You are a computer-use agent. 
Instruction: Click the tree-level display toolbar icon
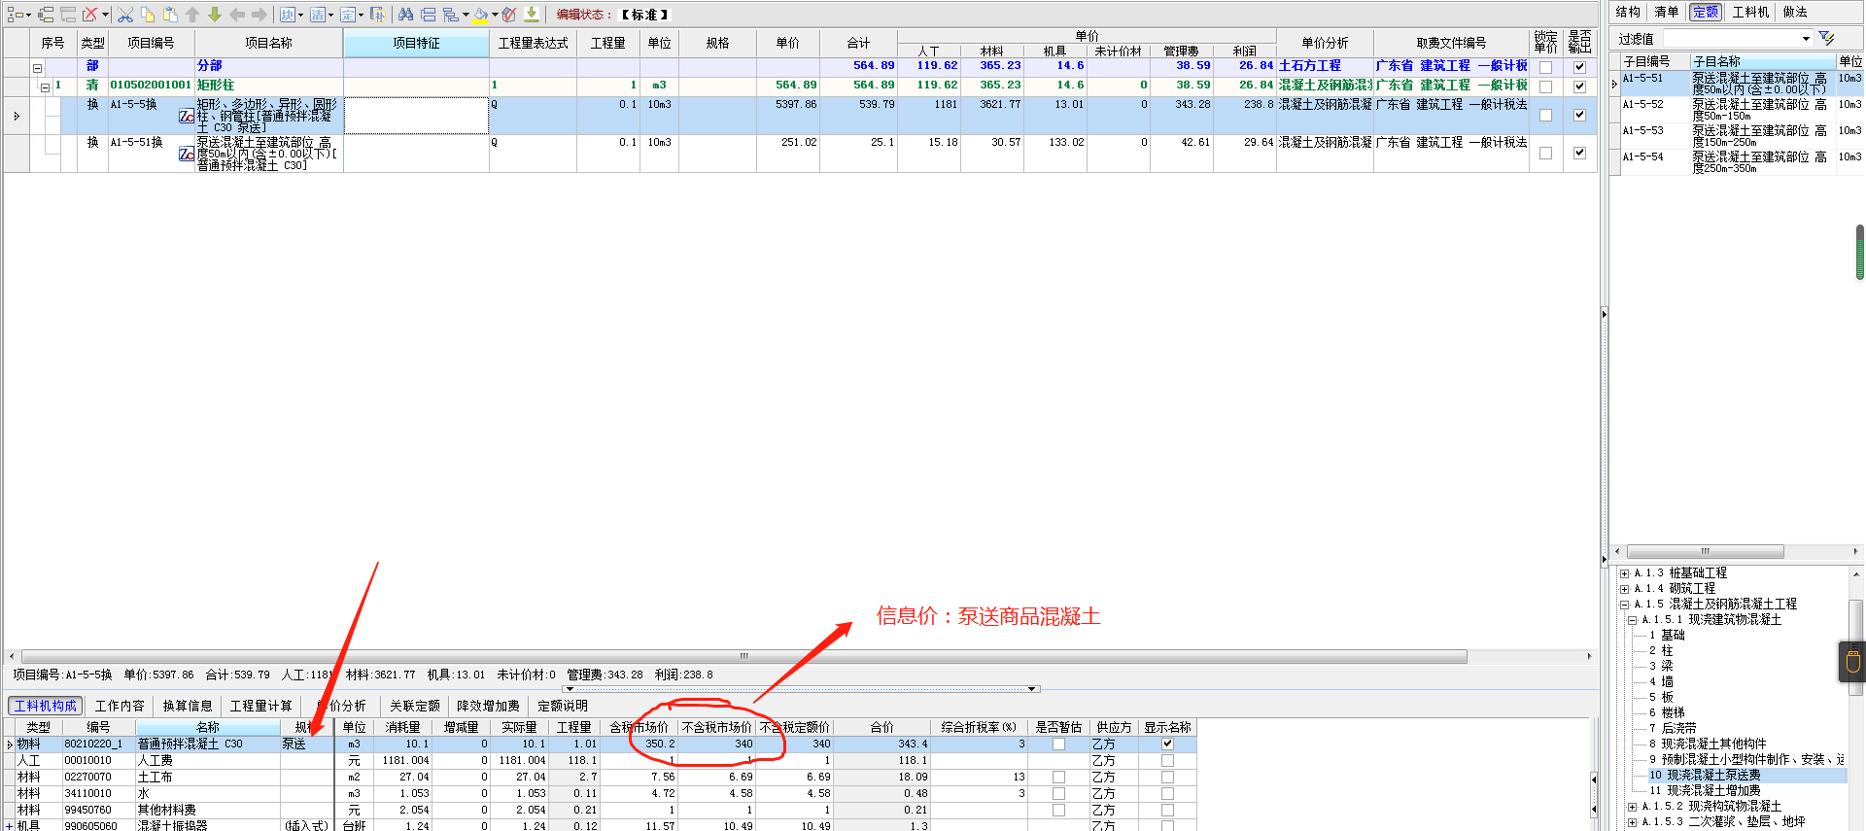[451, 15]
